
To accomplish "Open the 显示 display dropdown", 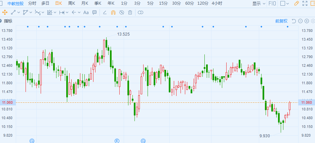I will pos(259,3).
